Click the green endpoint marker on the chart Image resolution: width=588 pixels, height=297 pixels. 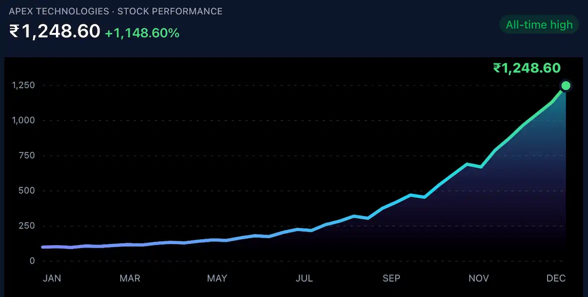(x=566, y=86)
